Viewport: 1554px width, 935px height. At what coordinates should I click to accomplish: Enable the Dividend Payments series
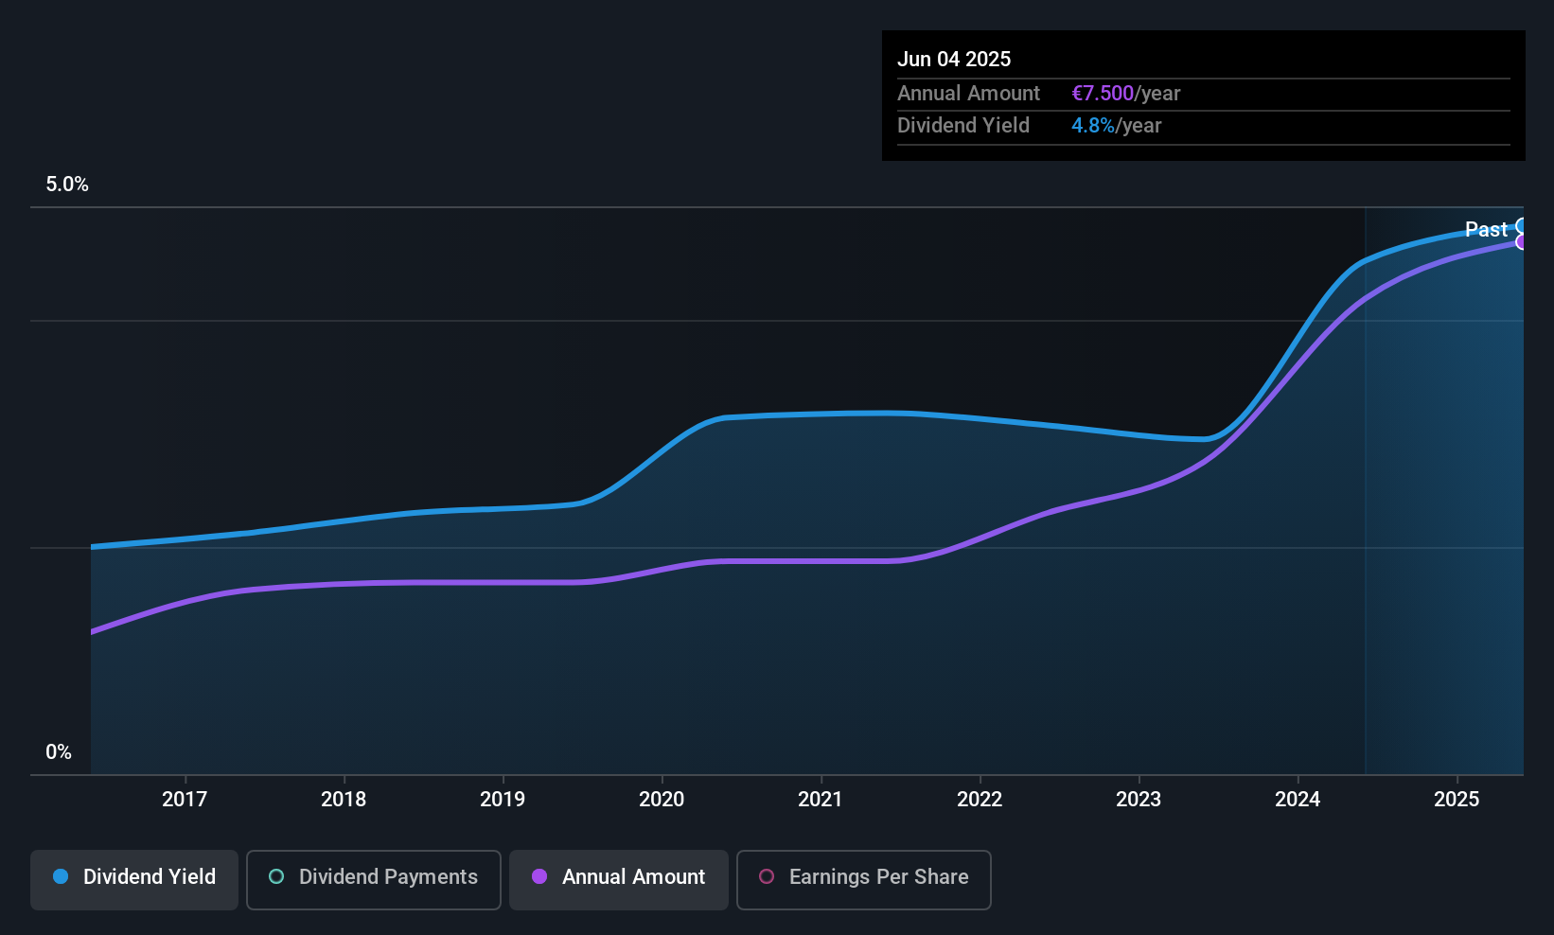point(374,879)
